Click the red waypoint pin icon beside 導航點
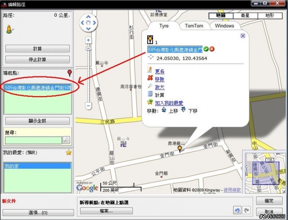Image resolution: width=288 pixels, height=220 pixels. pos(70,73)
